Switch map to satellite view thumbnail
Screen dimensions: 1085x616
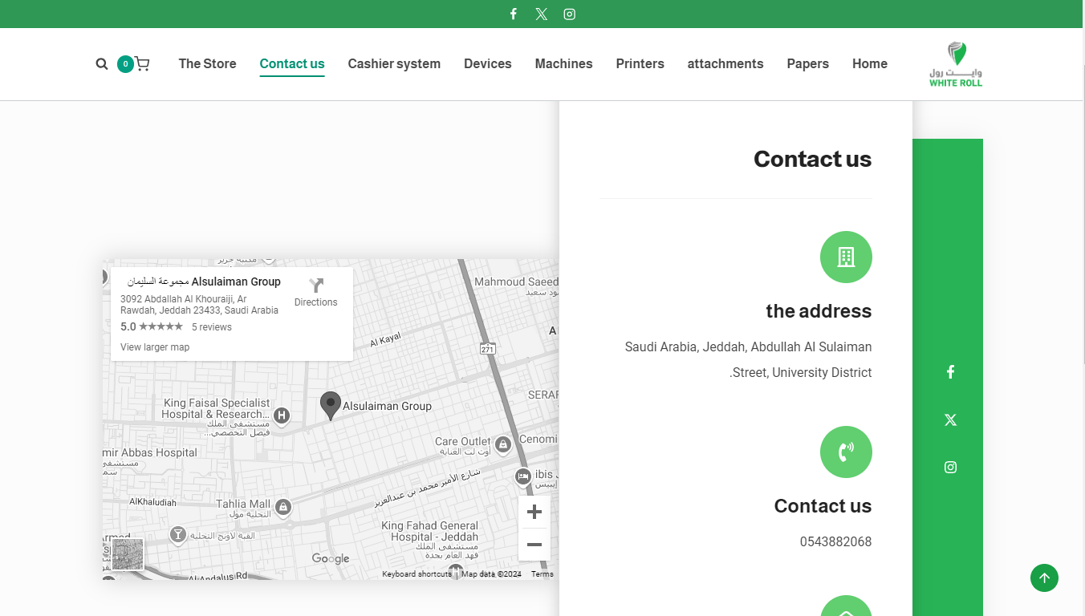click(128, 554)
